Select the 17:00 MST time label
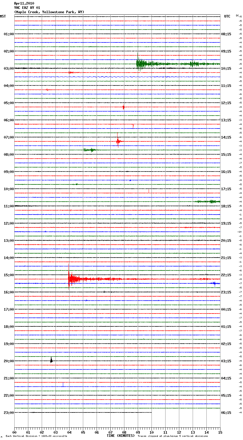Viewport: 243px width, 440px height. click(x=9, y=309)
